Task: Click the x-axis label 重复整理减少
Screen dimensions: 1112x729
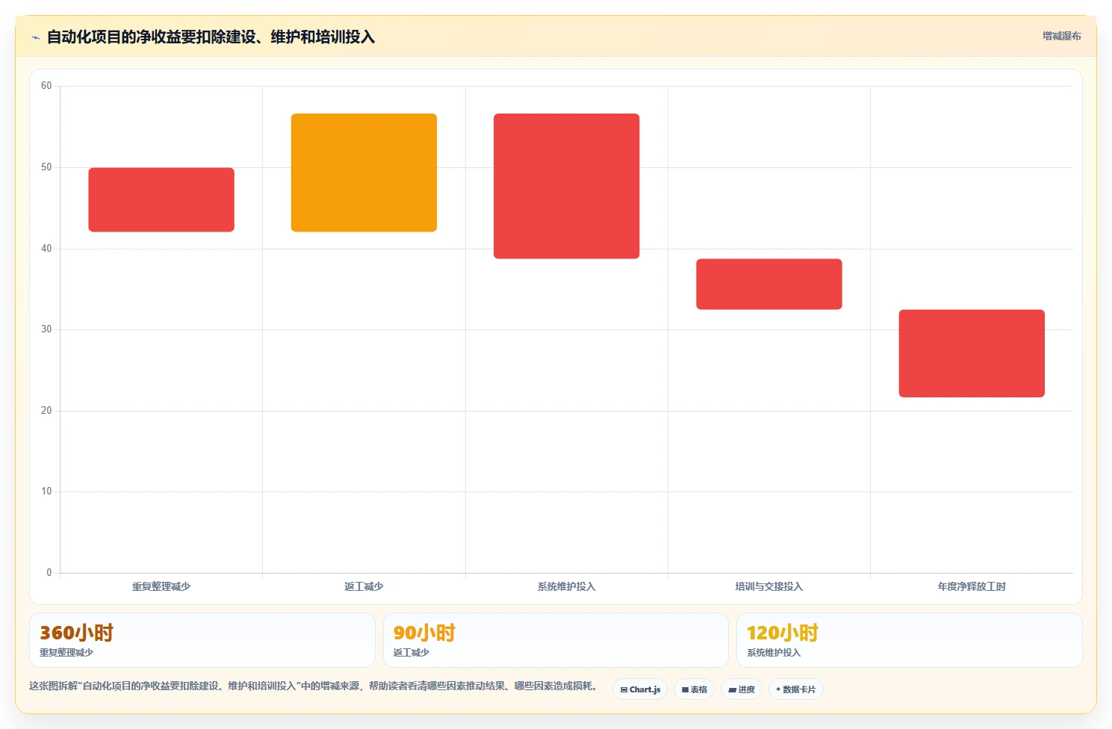Action: (161, 586)
